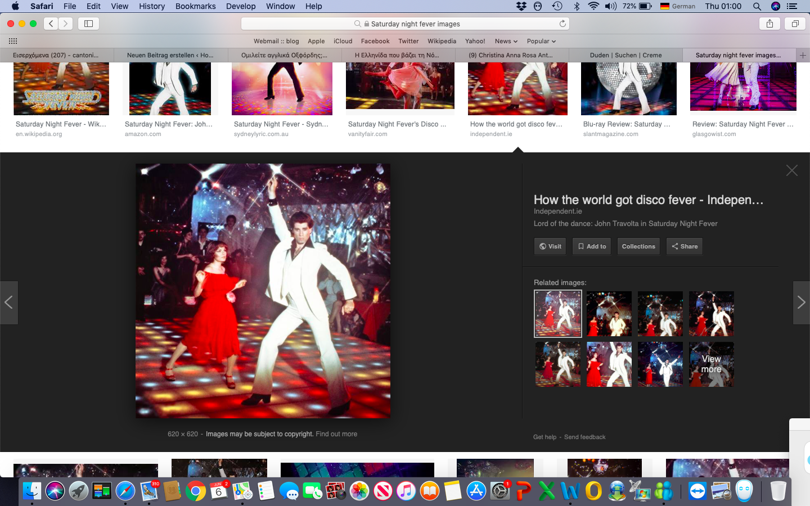The width and height of the screenshot is (810, 506).
Task: Click the Bluetooth icon in menu bar
Action: [x=577, y=6]
